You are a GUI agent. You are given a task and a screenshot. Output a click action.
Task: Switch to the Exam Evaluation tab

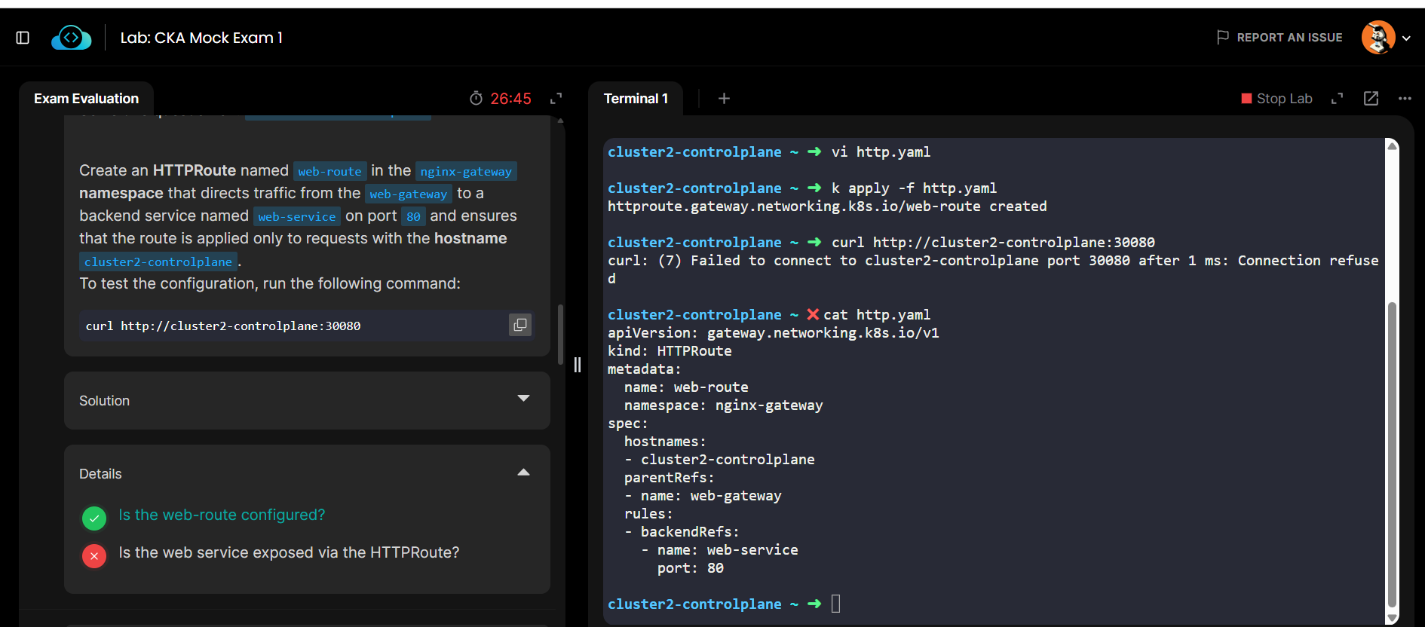87,99
